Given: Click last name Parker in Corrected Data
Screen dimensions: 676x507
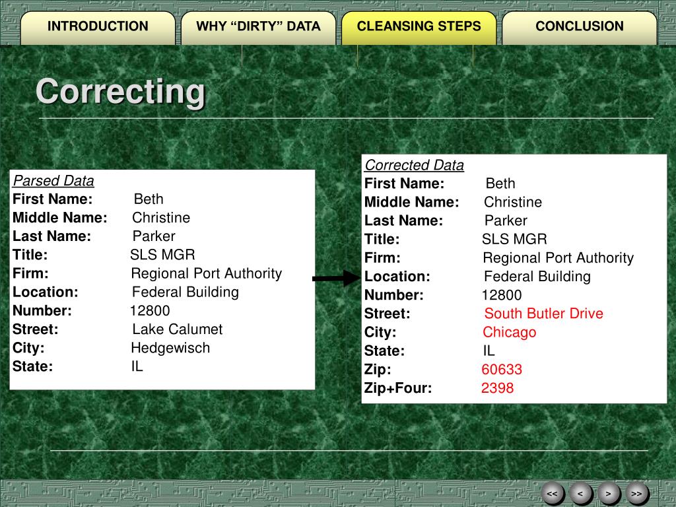Looking at the screenshot, I should tap(506, 220).
